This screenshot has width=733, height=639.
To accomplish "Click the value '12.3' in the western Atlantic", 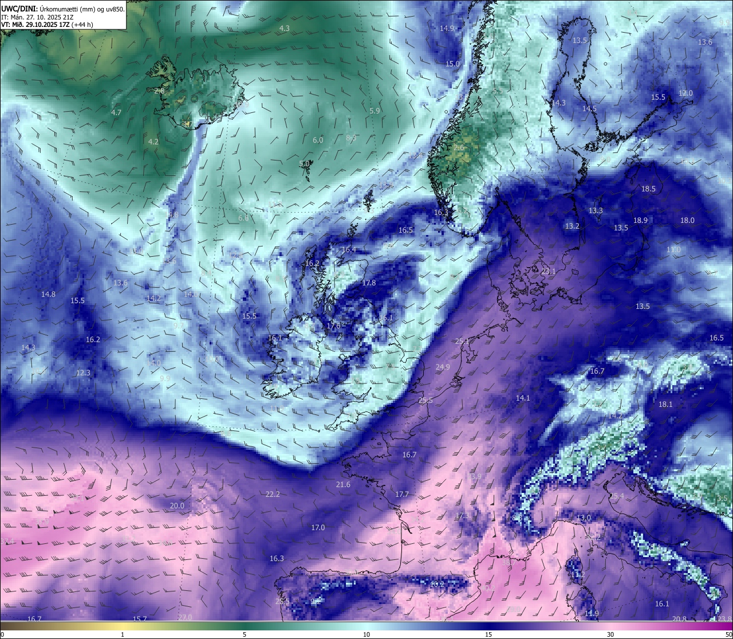I will [83, 373].
